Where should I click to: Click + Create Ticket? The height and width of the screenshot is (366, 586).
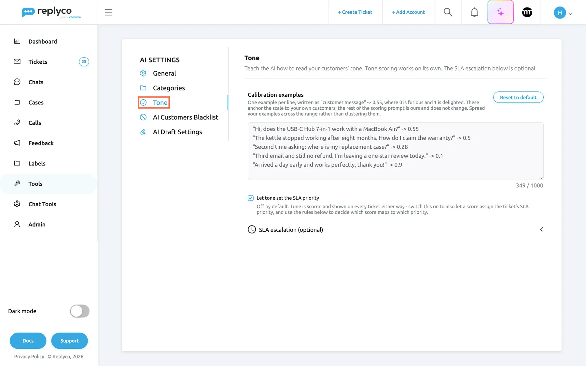click(x=355, y=12)
